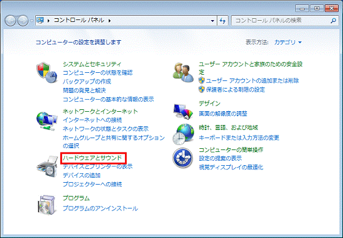The width and height of the screenshot is (343, 238).
Task: Click the back navigation arrow button
Action: point(10,21)
